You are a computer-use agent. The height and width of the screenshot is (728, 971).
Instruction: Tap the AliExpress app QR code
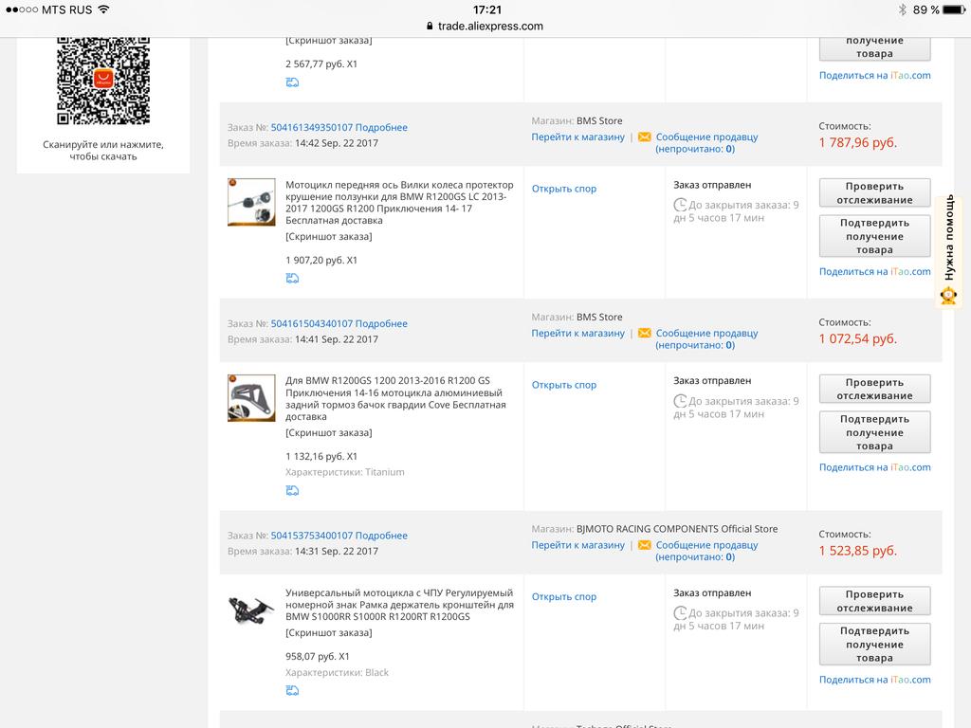pos(102,81)
